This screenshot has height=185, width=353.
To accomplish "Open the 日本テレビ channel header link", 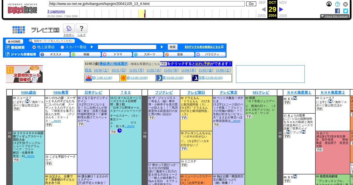I will tap(93, 92).
